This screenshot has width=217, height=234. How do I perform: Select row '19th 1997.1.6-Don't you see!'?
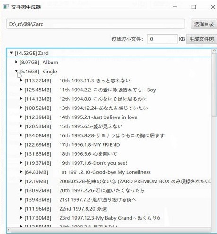point(93,163)
